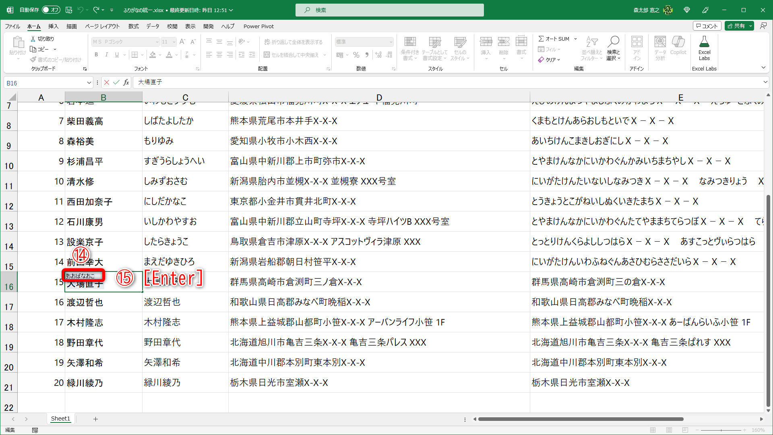Image resolution: width=773 pixels, height=435 pixels.
Task: Click the Comments button
Action: [707, 26]
